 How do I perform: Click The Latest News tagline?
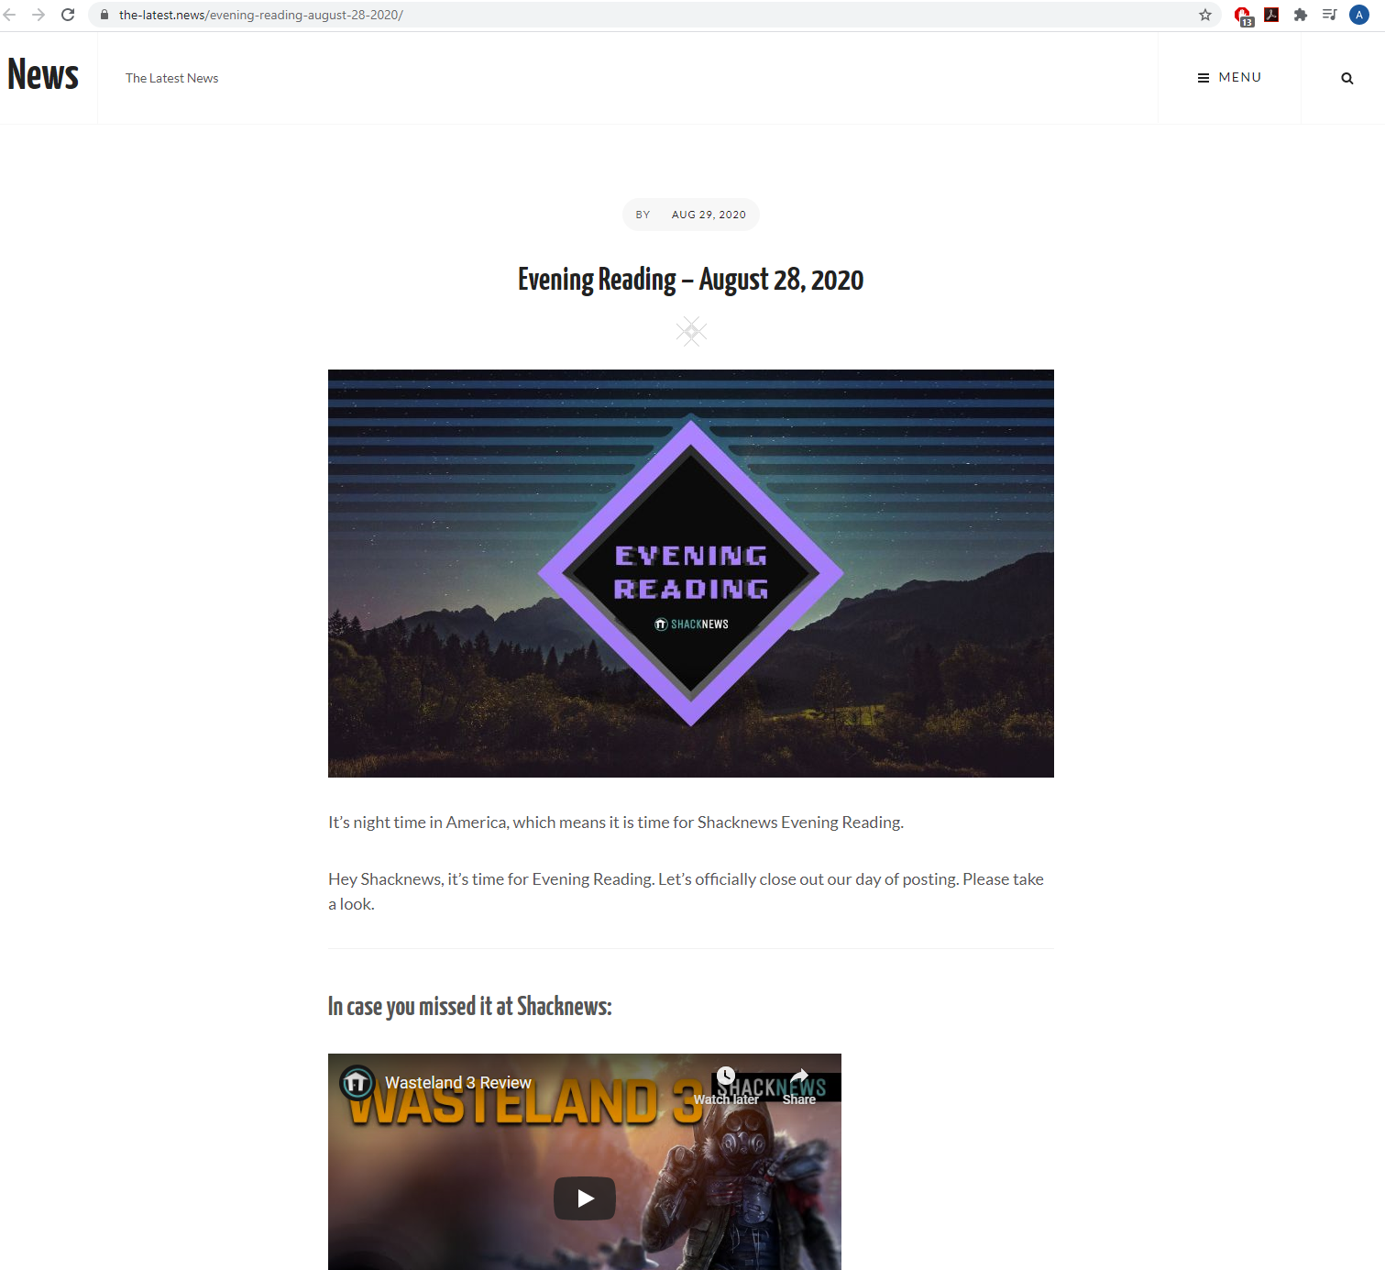click(172, 78)
